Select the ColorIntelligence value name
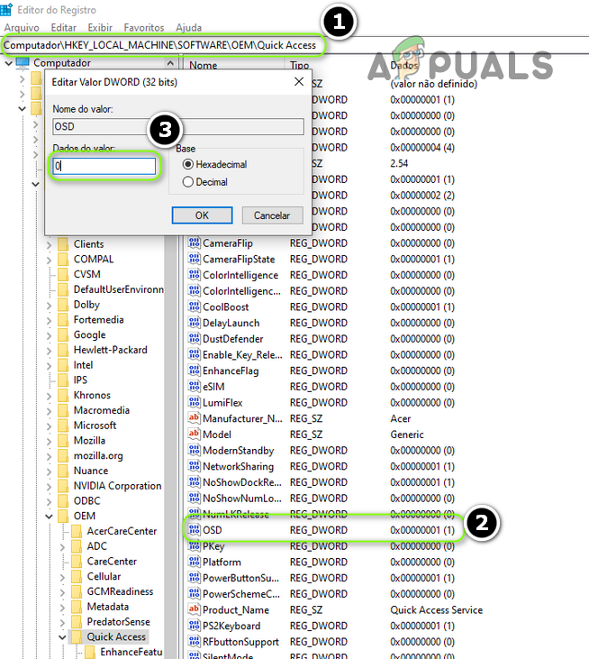The image size is (589, 659). tap(240, 275)
